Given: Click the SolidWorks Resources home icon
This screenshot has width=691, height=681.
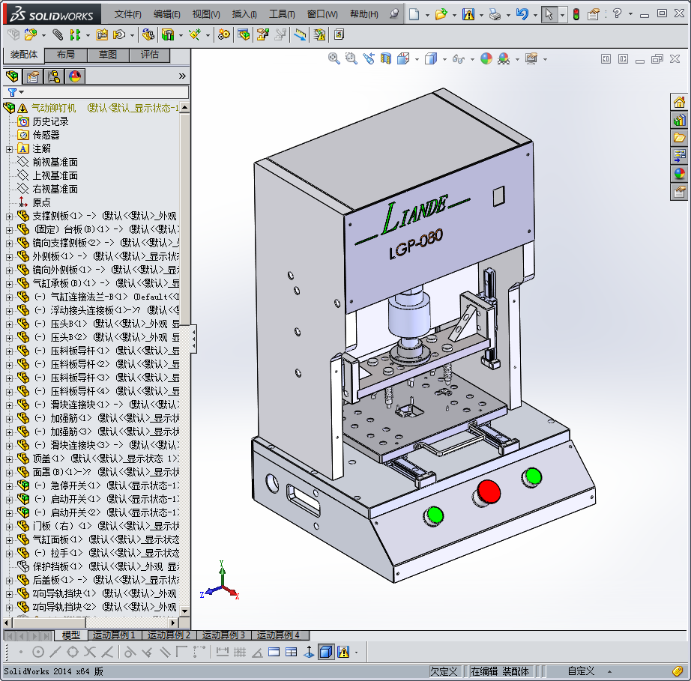Looking at the screenshot, I should [679, 102].
